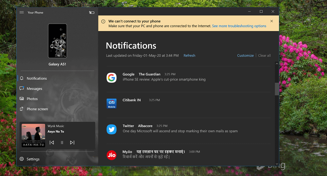Refresh the notifications list

pyautogui.click(x=189, y=56)
